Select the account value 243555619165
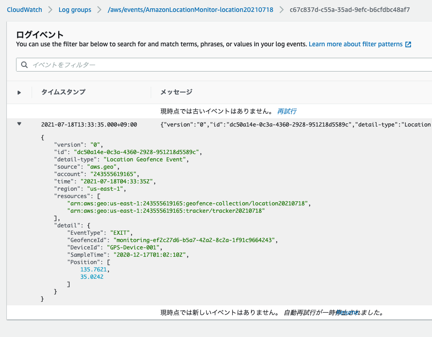Image resolution: width=432 pixels, height=337 pixels. [113, 174]
